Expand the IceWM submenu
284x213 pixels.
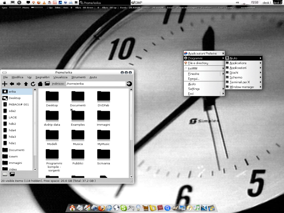[204, 68]
